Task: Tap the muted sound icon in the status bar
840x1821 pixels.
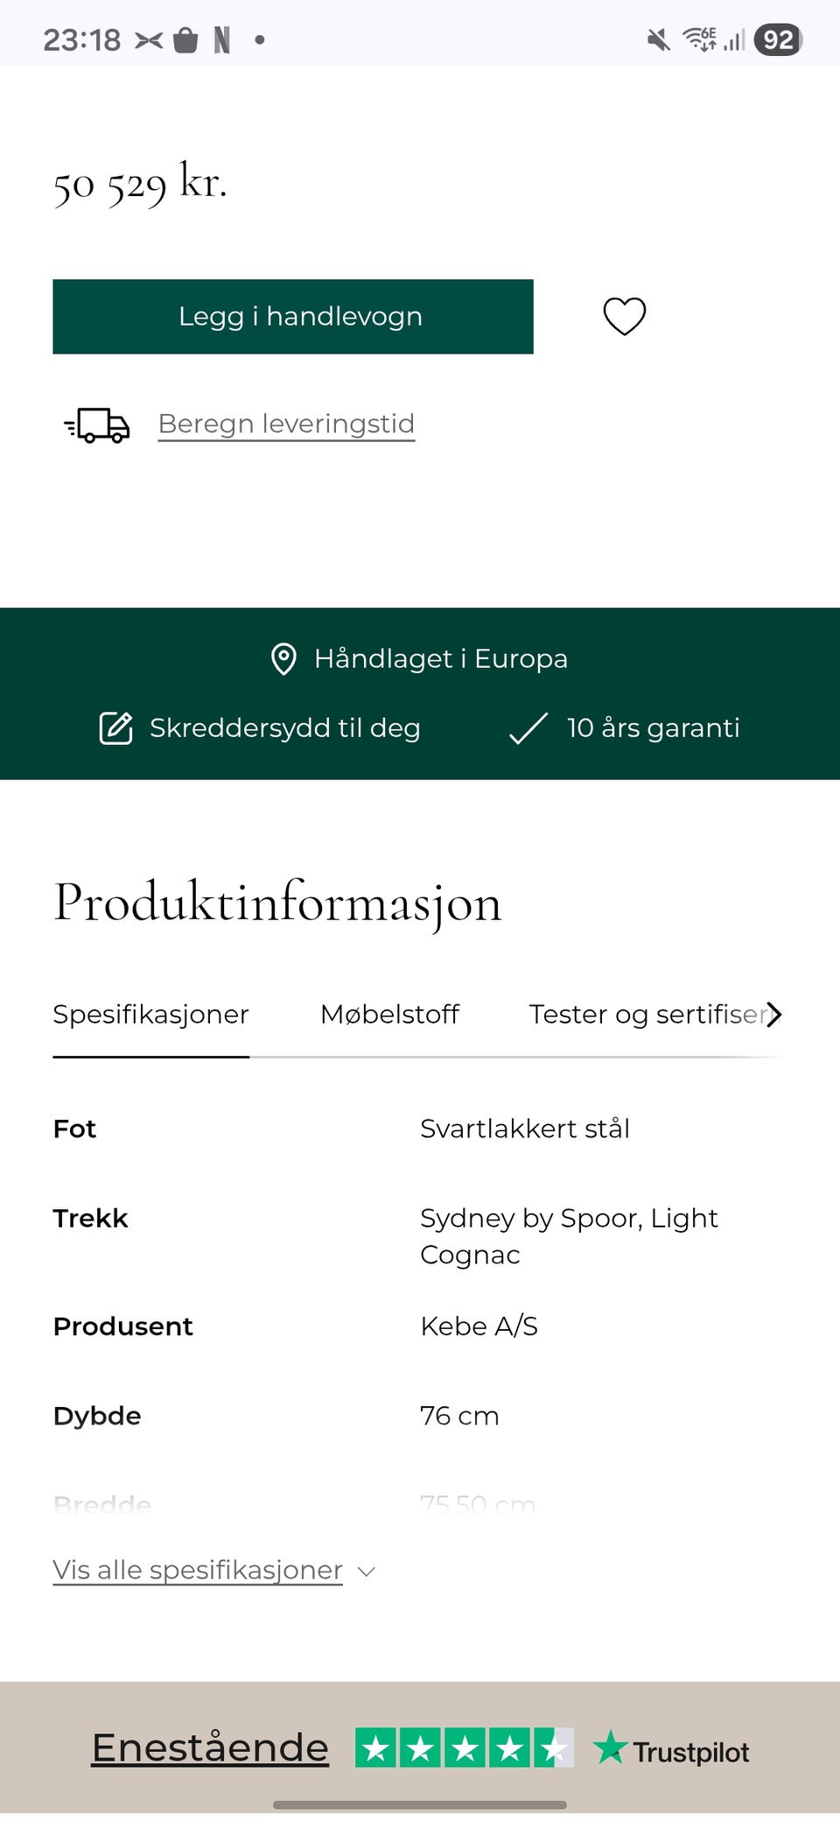Action: coord(658,39)
